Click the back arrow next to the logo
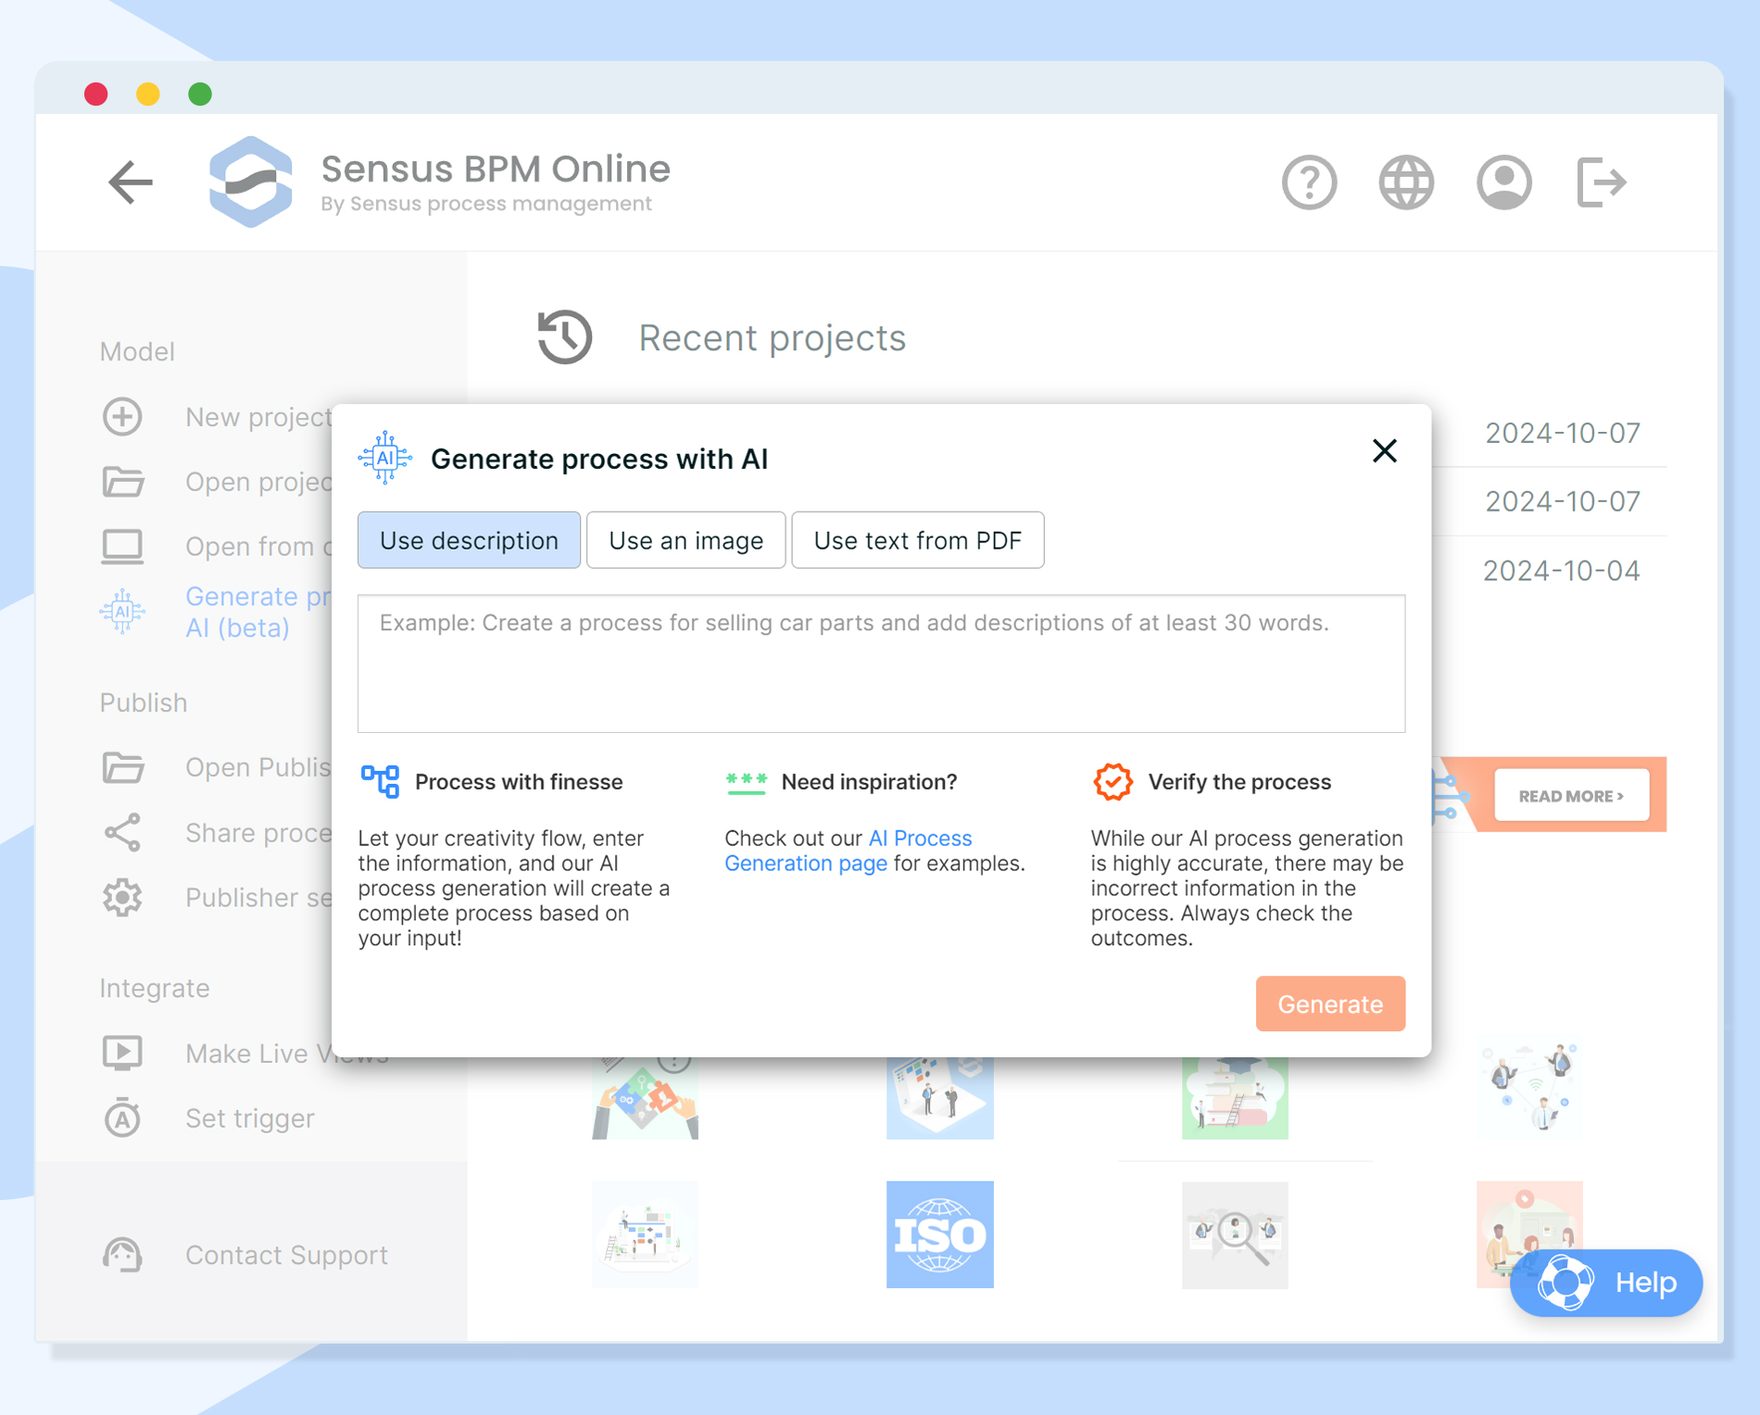The height and width of the screenshot is (1415, 1760). (x=132, y=182)
